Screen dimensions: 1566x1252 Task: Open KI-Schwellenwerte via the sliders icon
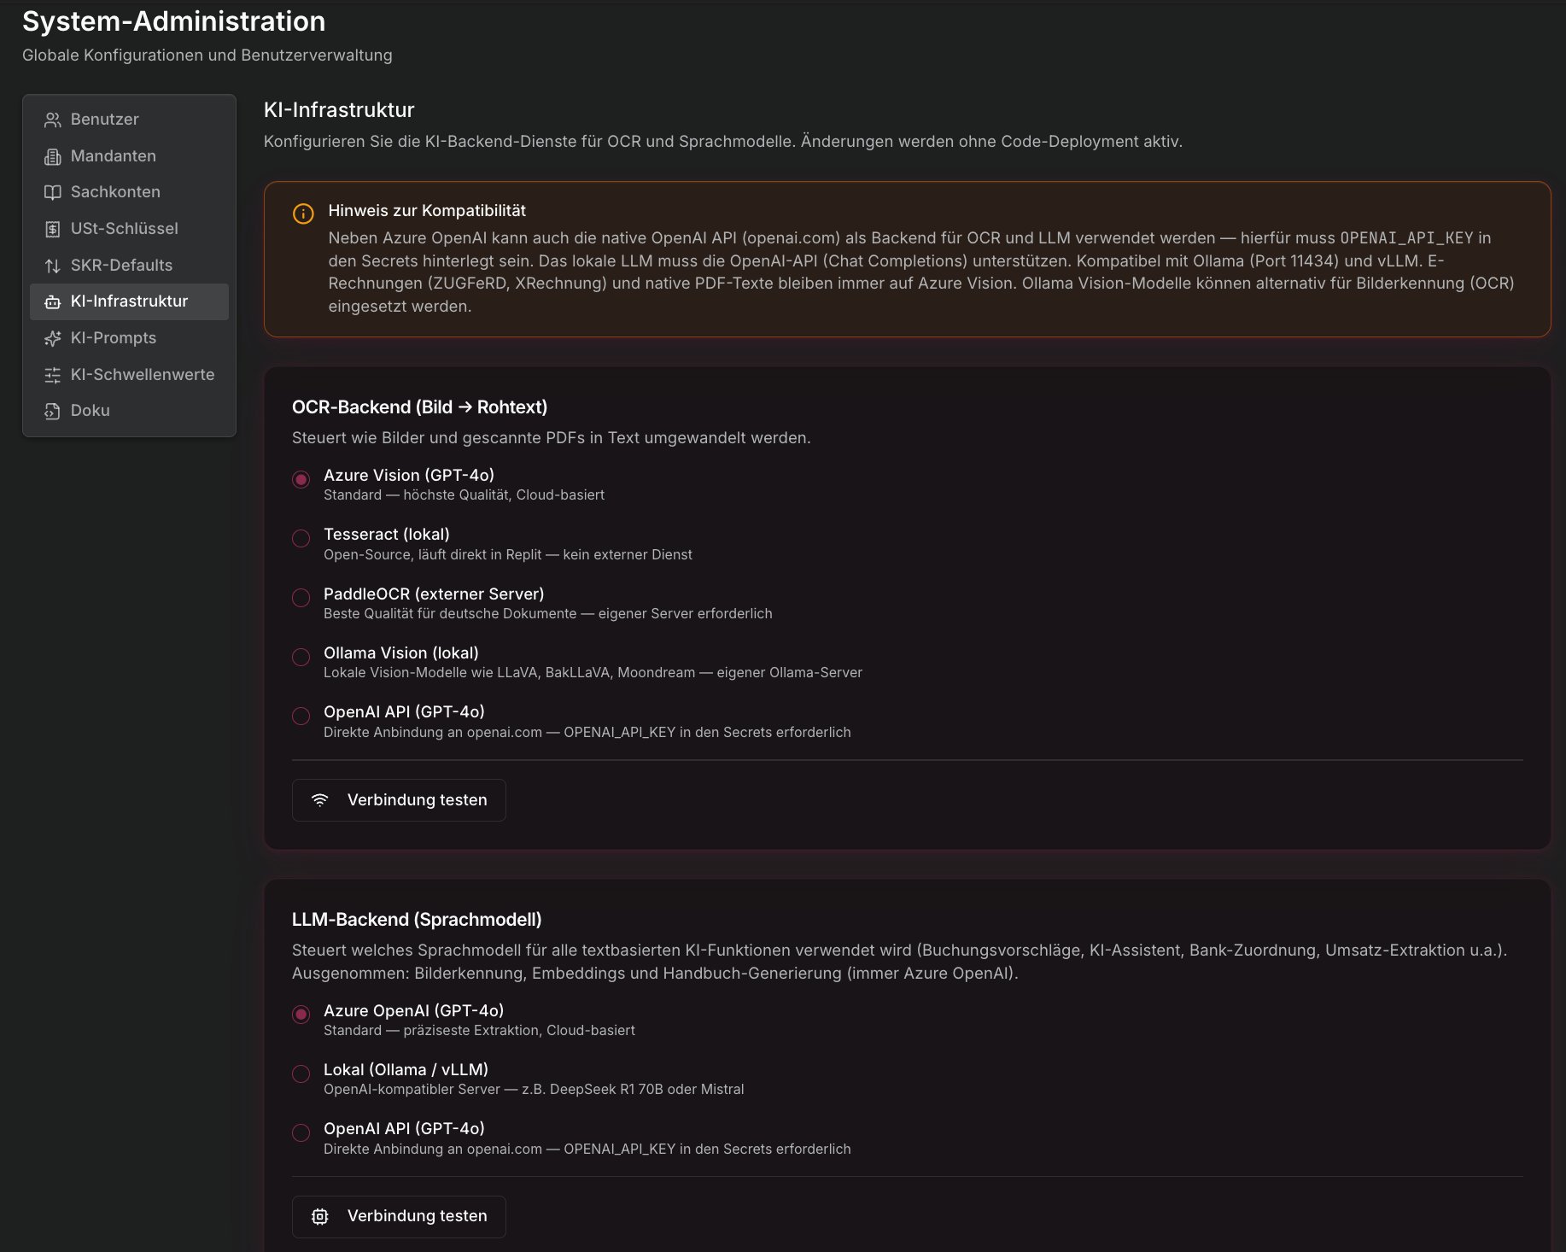(52, 374)
